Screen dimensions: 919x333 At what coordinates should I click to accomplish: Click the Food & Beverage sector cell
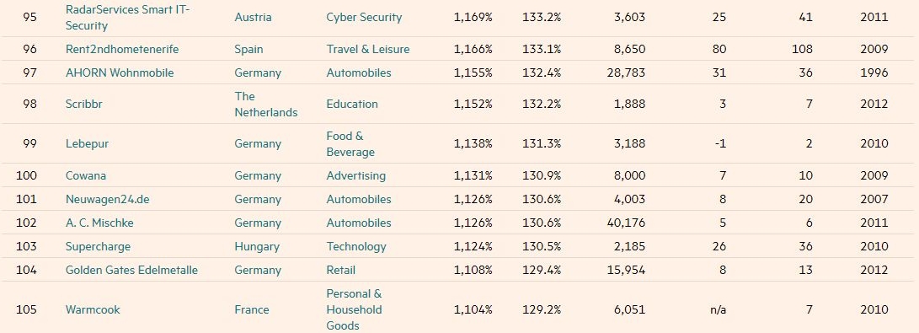click(350, 143)
